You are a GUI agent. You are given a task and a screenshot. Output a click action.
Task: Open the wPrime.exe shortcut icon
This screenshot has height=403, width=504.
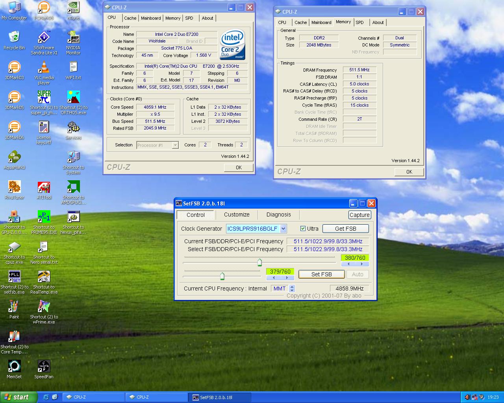(44, 312)
